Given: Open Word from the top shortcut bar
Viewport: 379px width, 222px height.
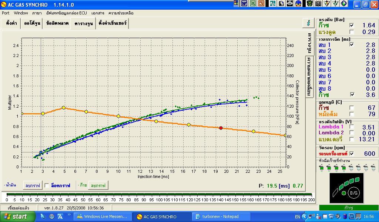Looking at the screenshot, I should pyautogui.click(x=244, y=4).
